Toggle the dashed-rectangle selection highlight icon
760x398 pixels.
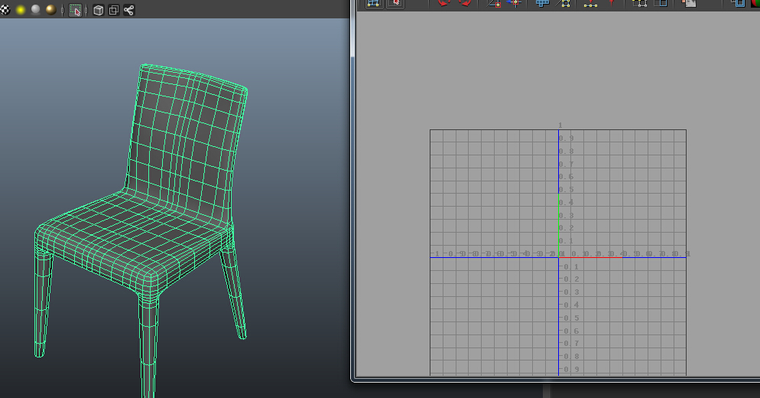75,10
